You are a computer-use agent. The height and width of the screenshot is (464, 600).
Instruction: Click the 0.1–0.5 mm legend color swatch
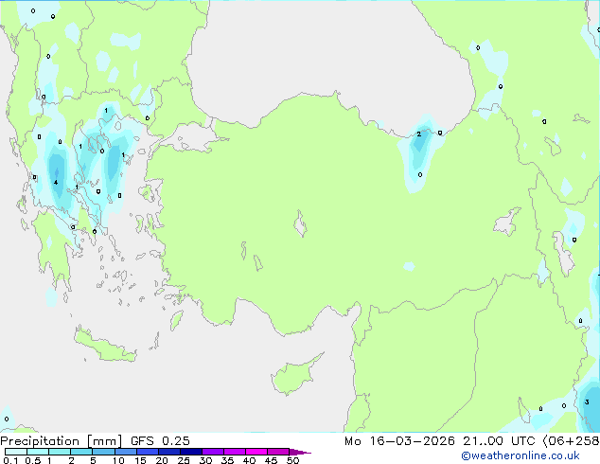click(x=16, y=452)
